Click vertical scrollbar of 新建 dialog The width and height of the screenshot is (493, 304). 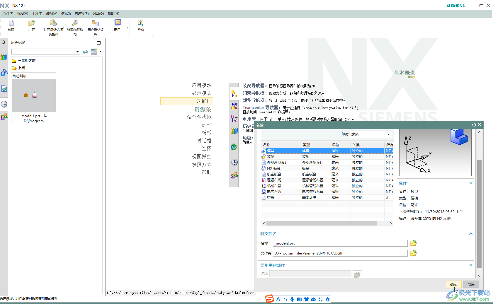pyautogui.click(x=479, y=214)
